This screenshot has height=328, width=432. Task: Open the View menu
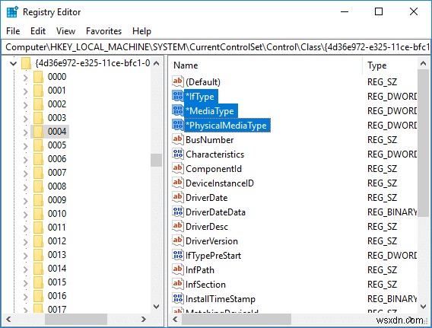[x=65, y=31]
